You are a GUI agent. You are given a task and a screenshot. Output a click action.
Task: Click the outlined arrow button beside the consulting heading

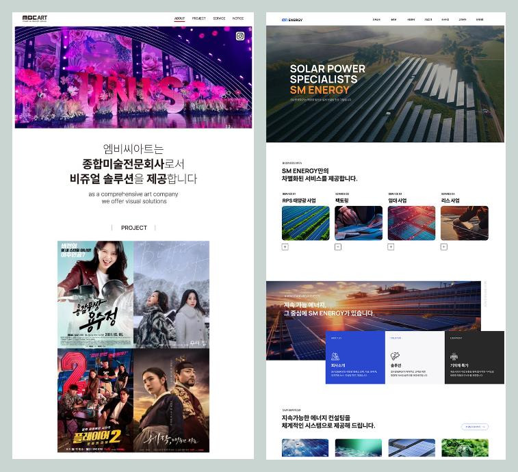(x=474, y=427)
